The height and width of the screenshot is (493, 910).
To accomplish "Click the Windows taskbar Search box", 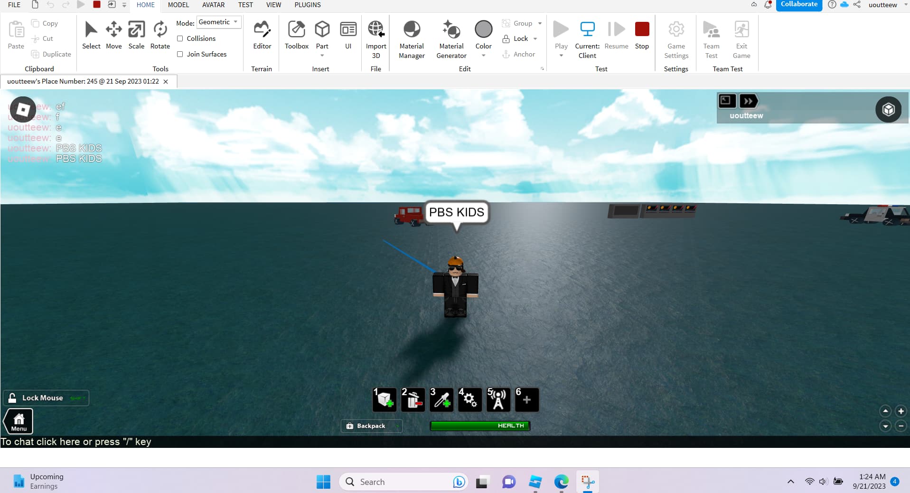I will tap(404, 482).
